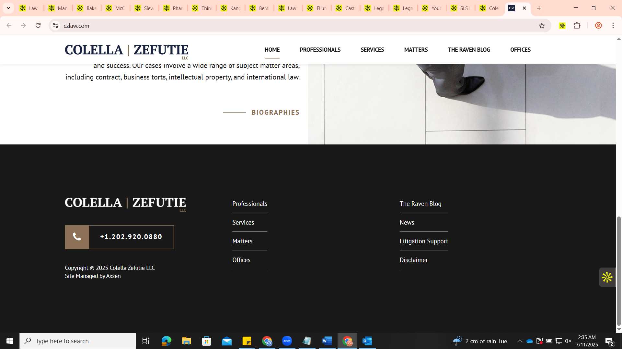Open File Explorer from taskbar
This screenshot has height=349, width=622.
pos(186,341)
